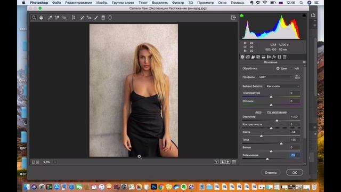Zoom in with the plus button
The image size is (341, 192).
pos(38,162)
